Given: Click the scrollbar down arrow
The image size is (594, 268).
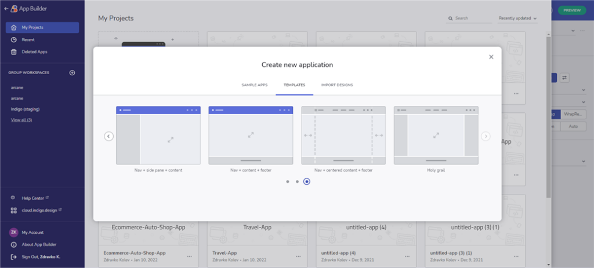Looking at the screenshot, I should pos(549,265).
